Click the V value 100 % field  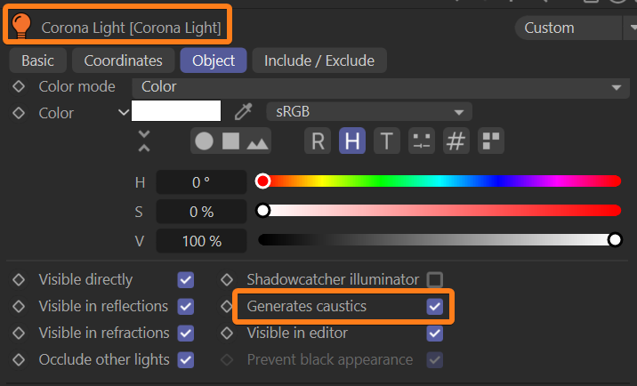click(201, 240)
